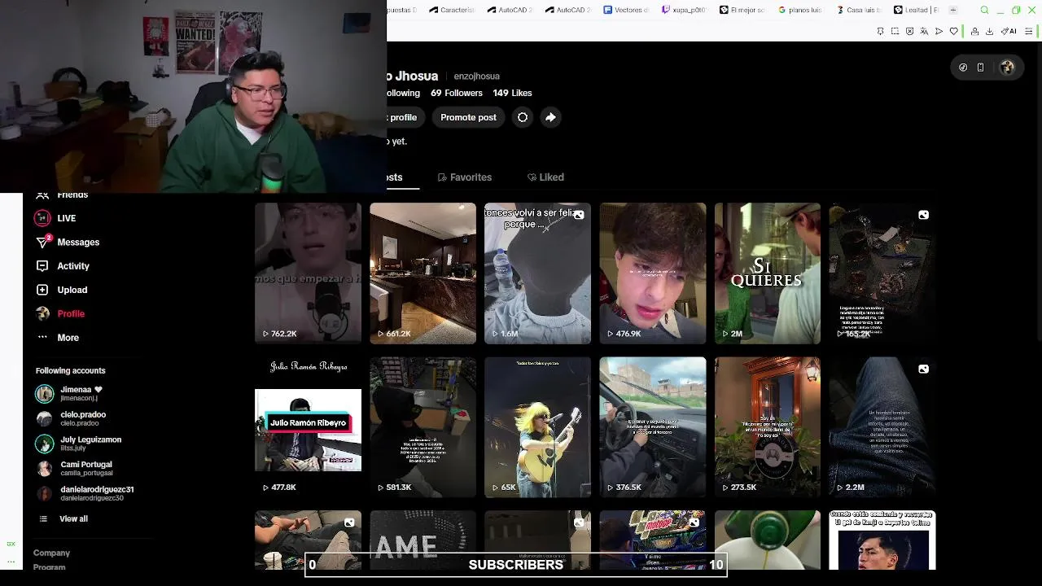The height and width of the screenshot is (586, 1042).
Task: Open the LIVE section icon in sidebar
Action: tap(42, 218)
